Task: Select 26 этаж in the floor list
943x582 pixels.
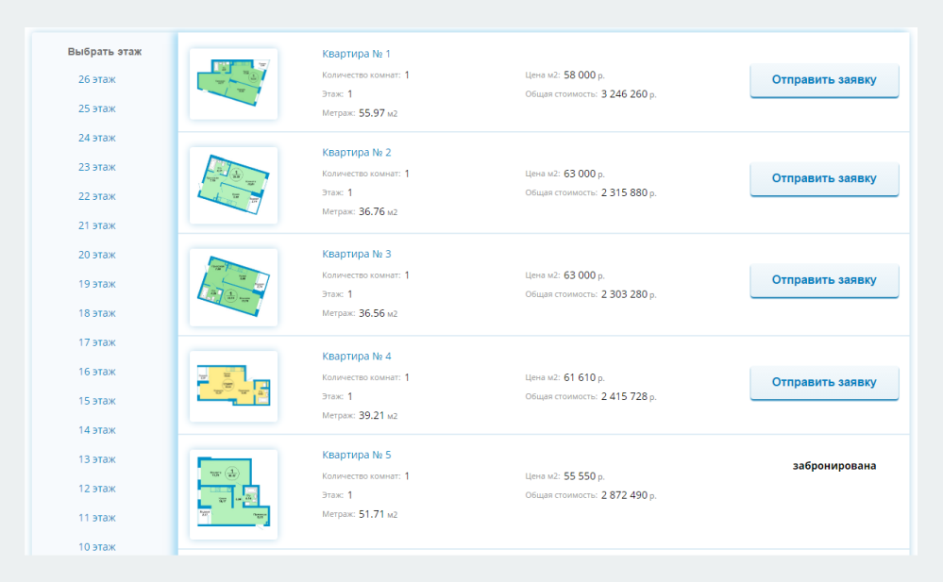Action: (97, 79)
